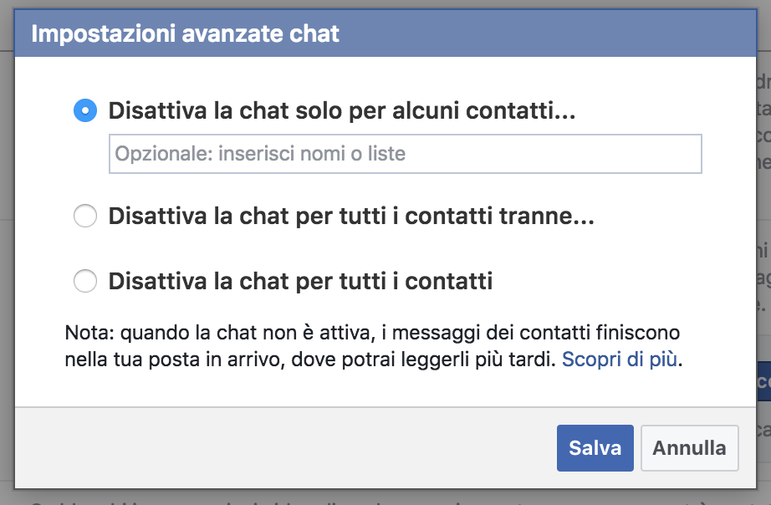Click the dimmed page background below the dialog
Screen dimensions: 771x505
pyautogui.click(x=334, y=497)
